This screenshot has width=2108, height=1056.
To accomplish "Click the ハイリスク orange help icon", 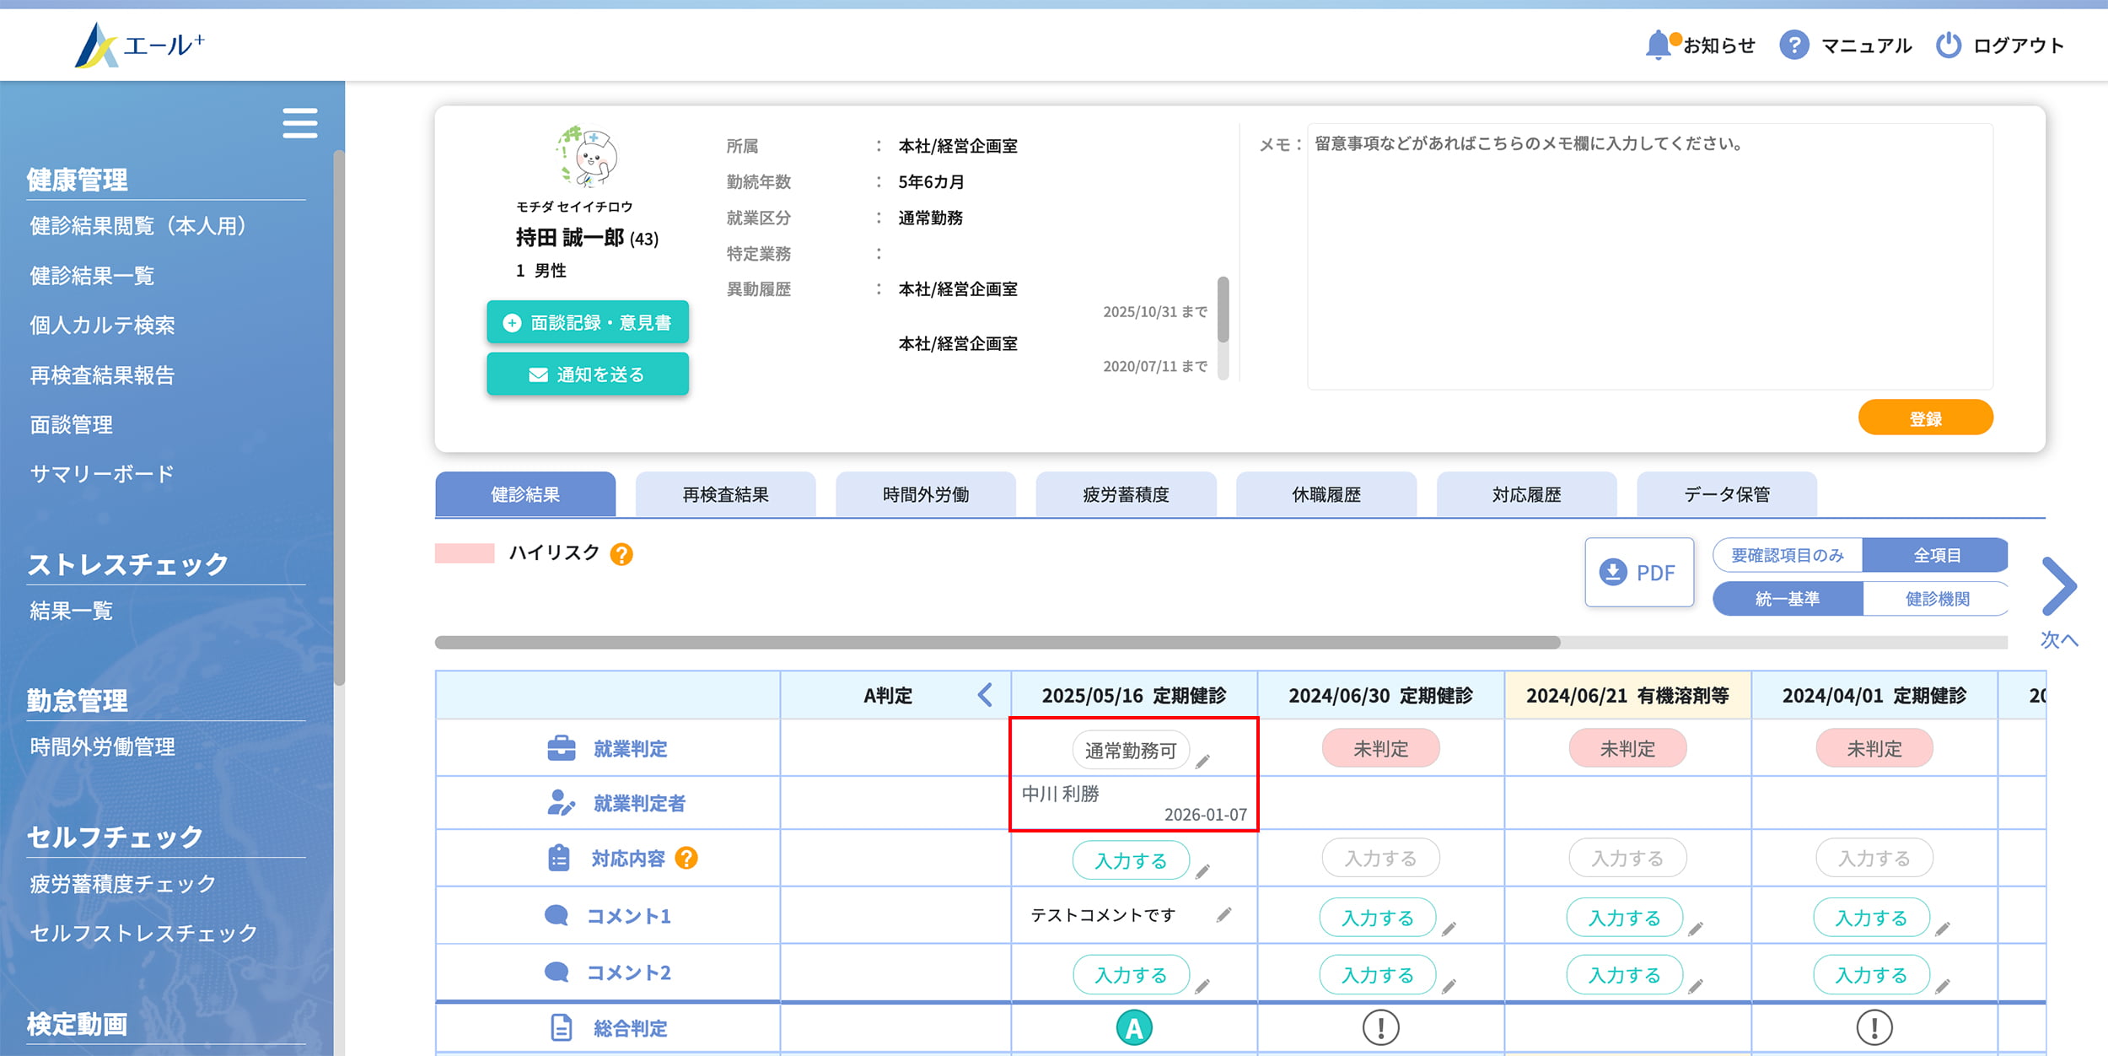I will tap(621, 554).
